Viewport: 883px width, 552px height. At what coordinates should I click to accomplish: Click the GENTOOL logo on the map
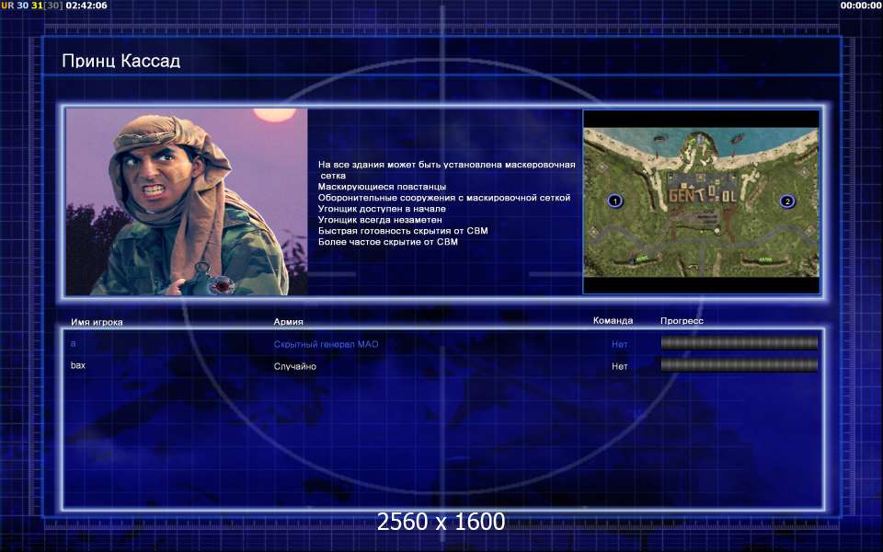coord(702,195)
